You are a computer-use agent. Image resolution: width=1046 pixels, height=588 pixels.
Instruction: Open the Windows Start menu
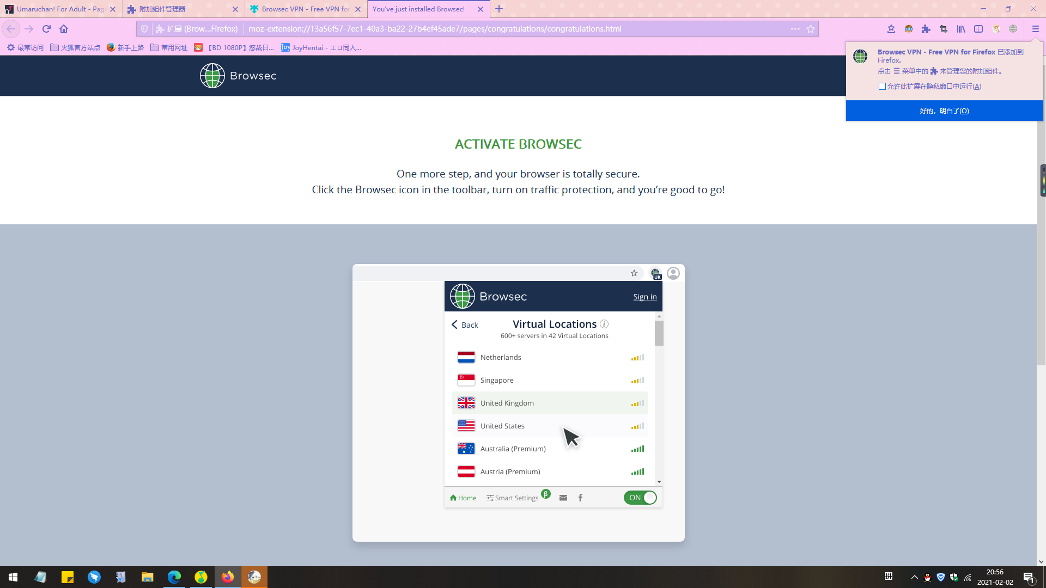[x=13, y=577]
